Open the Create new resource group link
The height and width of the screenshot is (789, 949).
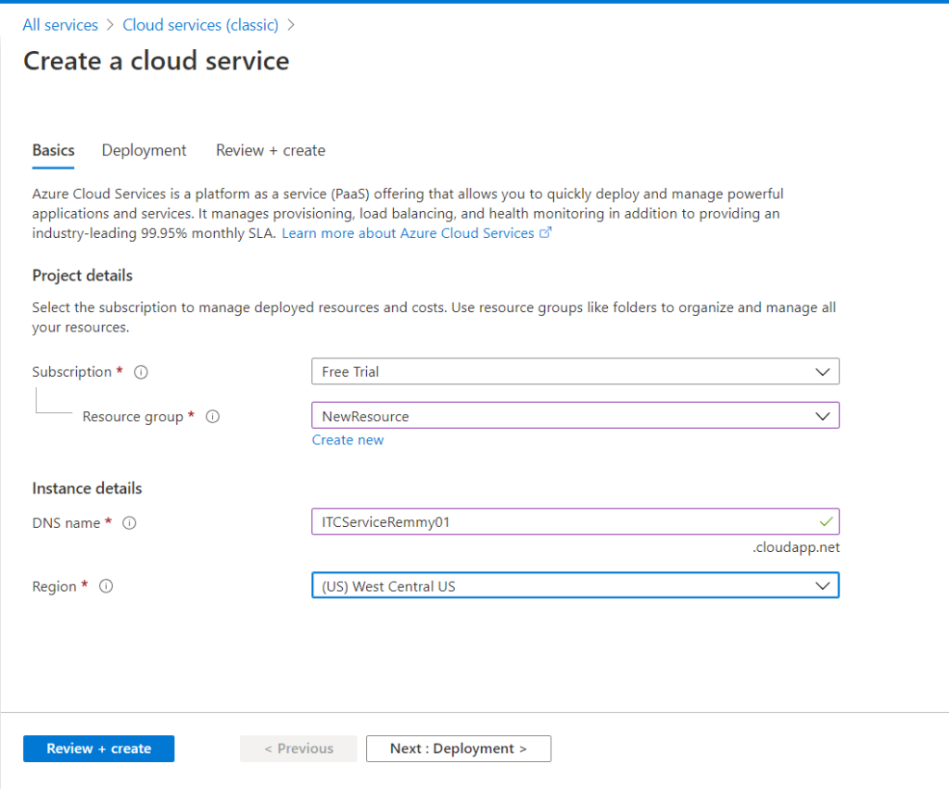pos(348,440)
